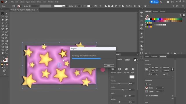Open Edit Toolbar three-dots button

pos(5,75)
